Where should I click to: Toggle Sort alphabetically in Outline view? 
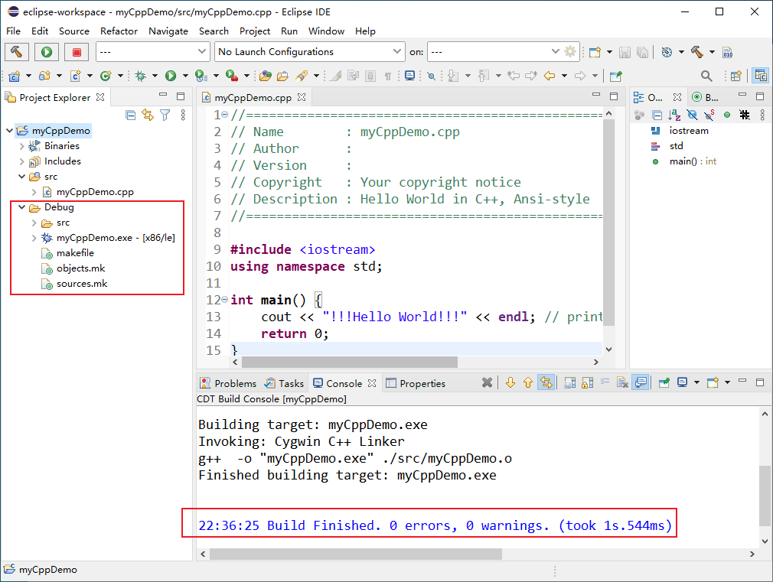click(x=674, y=115)
